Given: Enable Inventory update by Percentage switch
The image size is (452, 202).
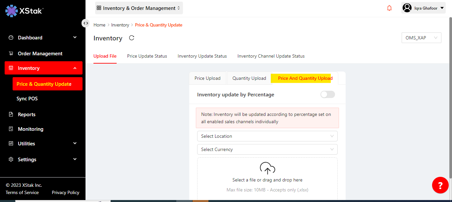Looking at the screenshot, I should (327, 95).
